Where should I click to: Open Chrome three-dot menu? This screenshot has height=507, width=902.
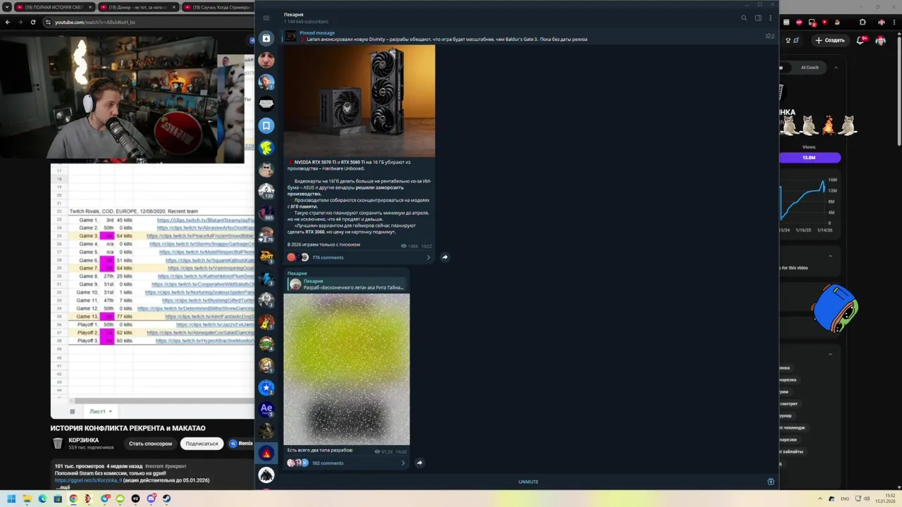tap(893, 22)
